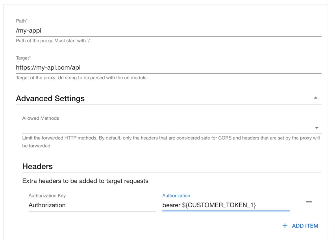
Task: Click the Authorization Key input field
Action: pos(92,205)
